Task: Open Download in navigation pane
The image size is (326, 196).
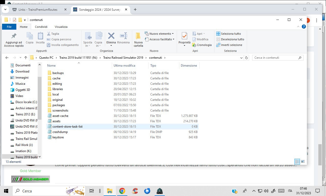Action: 22,71
